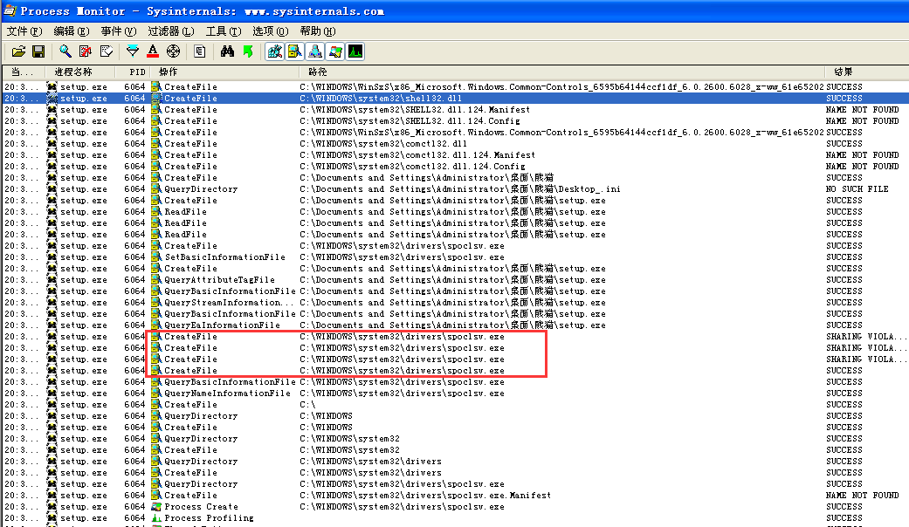Toggle Show File System Activity button
This screenshot has width=909, height=527.
(x=295, y=51)
